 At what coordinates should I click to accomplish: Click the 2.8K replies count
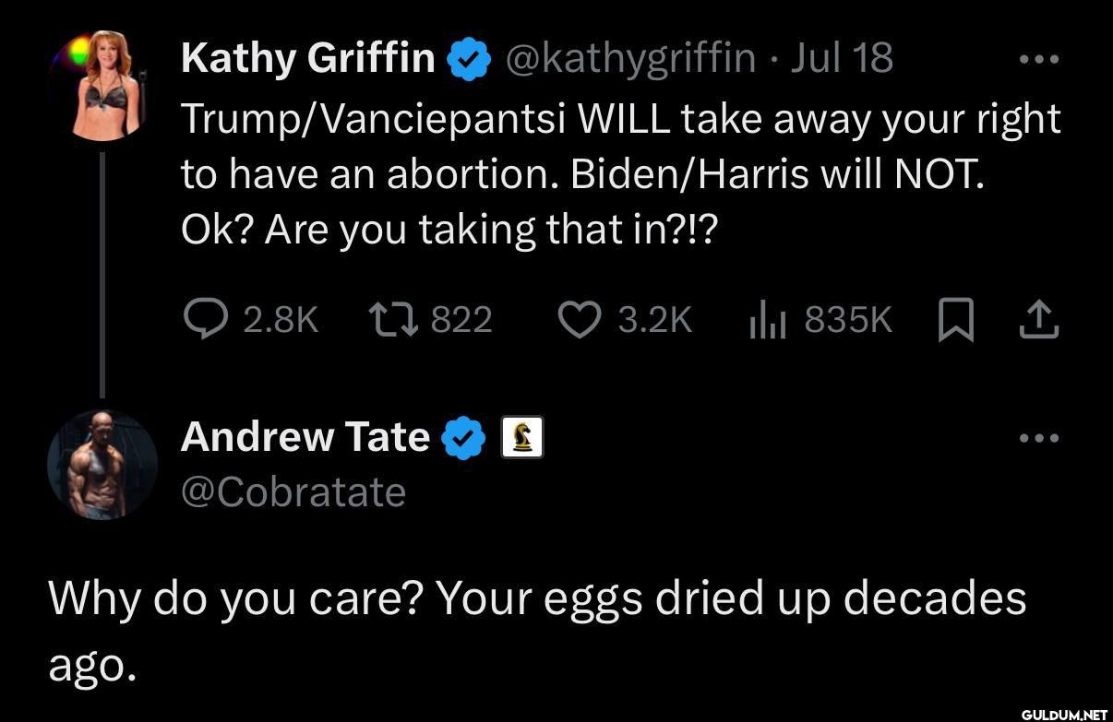[281, 320]
